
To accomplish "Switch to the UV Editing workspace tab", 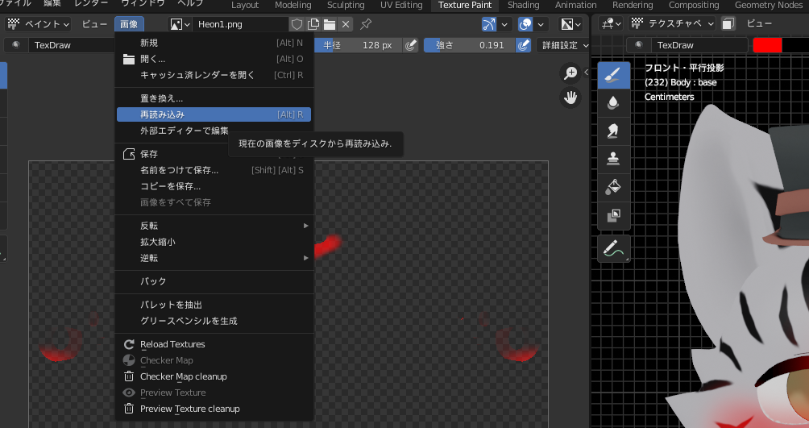I will coord(401,5).
